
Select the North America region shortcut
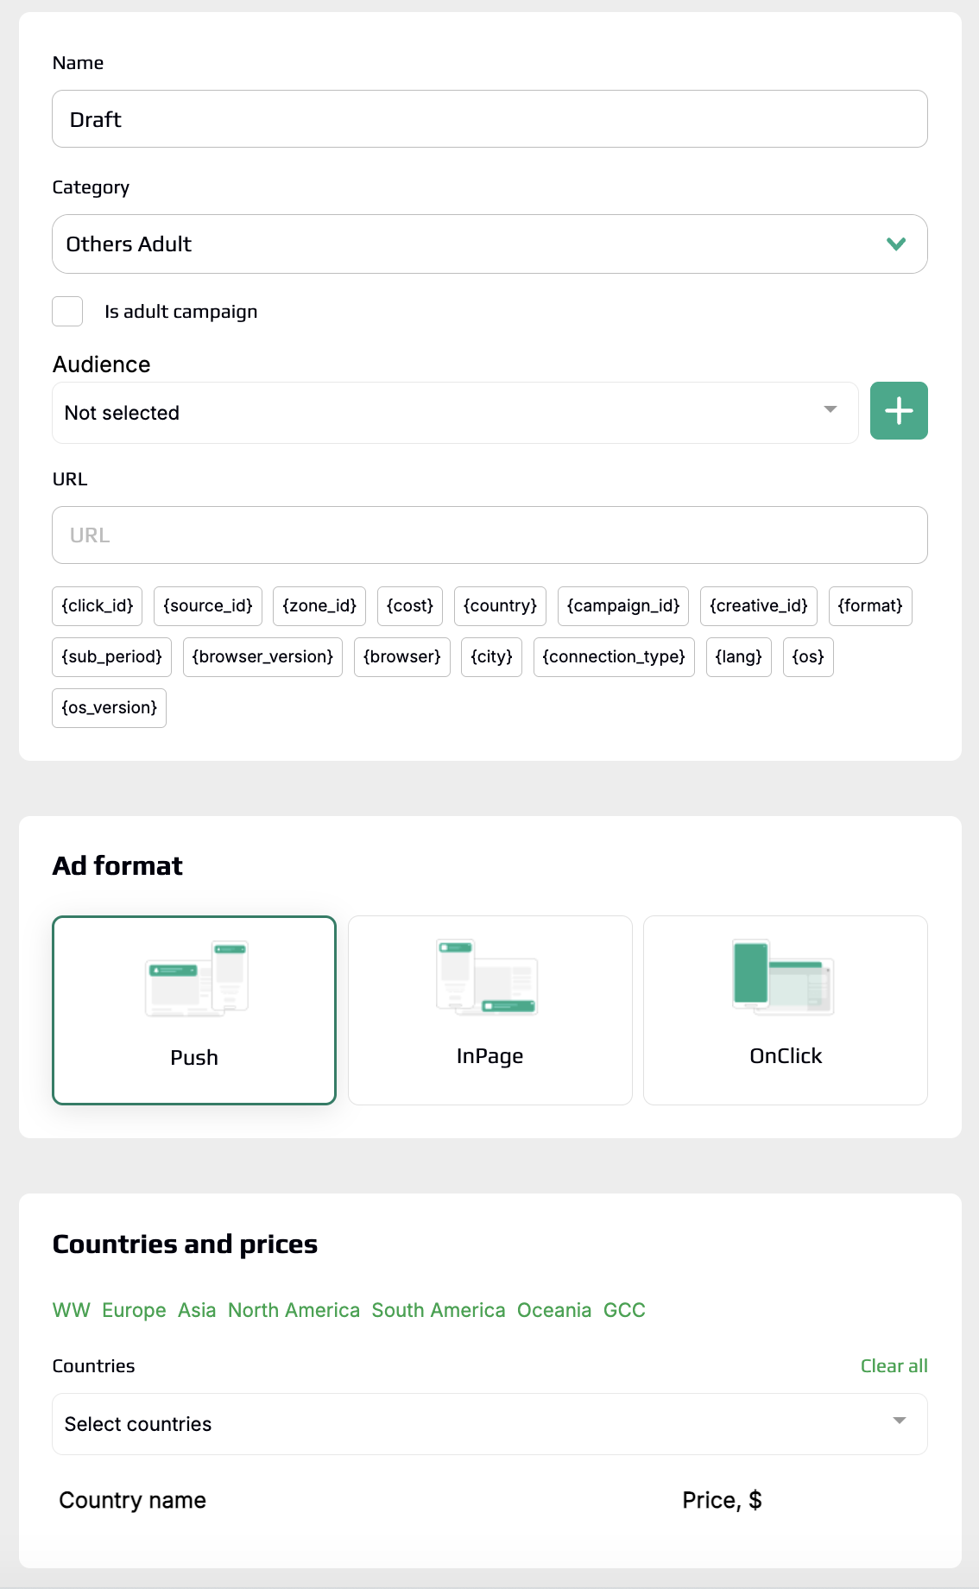(x=294, y=1310)
